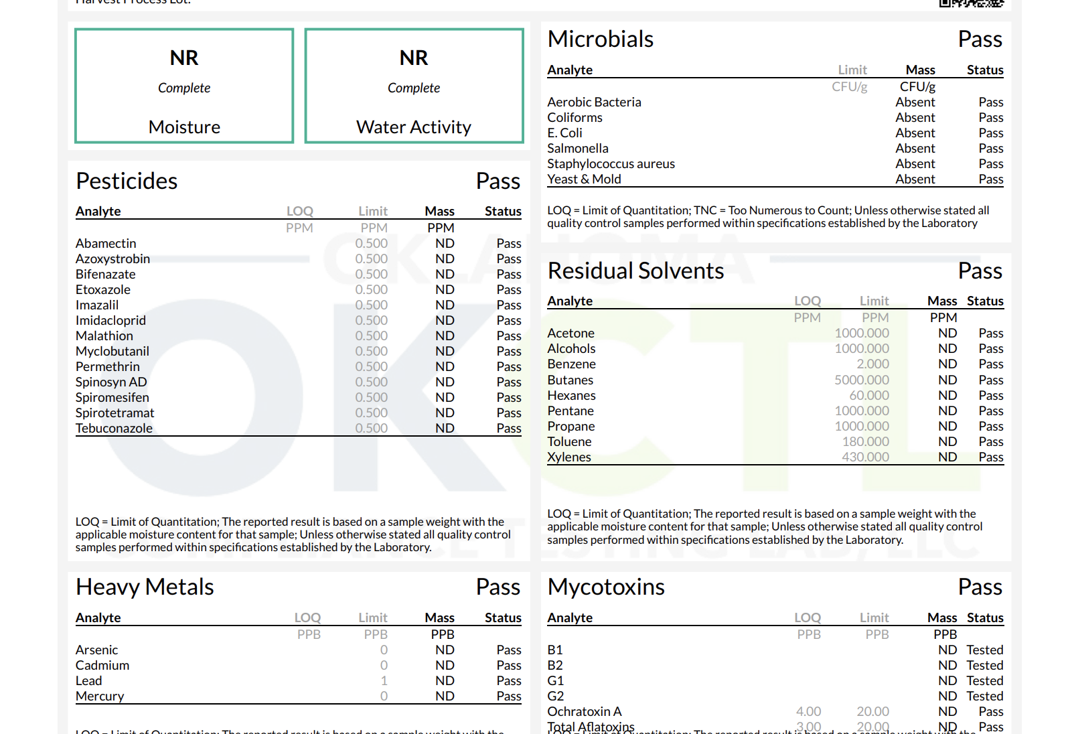Viewport: 1066px width, 734px height.
Task: Select the Pesticides section heading
Action: [127, 181]
